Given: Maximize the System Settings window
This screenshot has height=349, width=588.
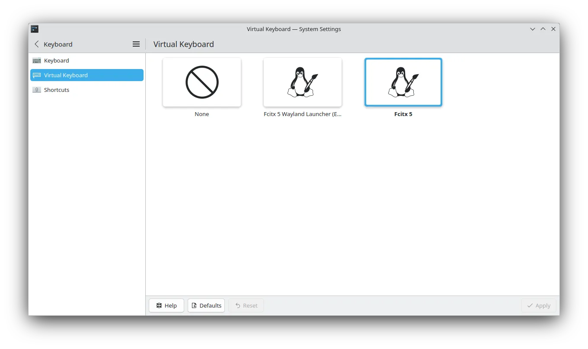Looking at the screenshot, I should [x=543, y=29].
